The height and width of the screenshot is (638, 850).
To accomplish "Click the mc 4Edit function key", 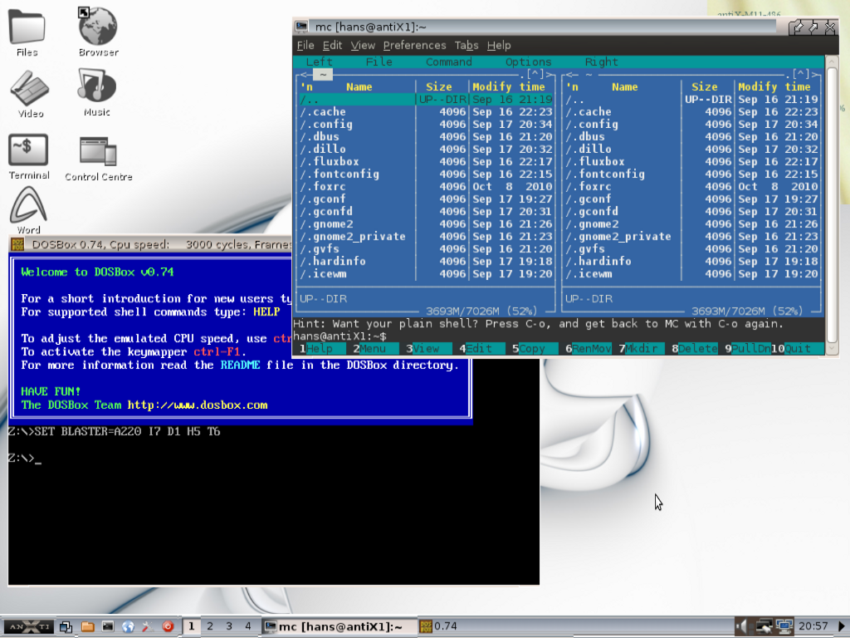I will [479, 349].
